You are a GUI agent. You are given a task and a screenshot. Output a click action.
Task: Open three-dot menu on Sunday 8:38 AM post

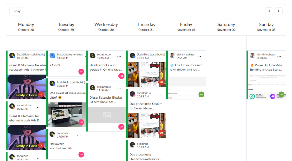click(x=279, y=56)
